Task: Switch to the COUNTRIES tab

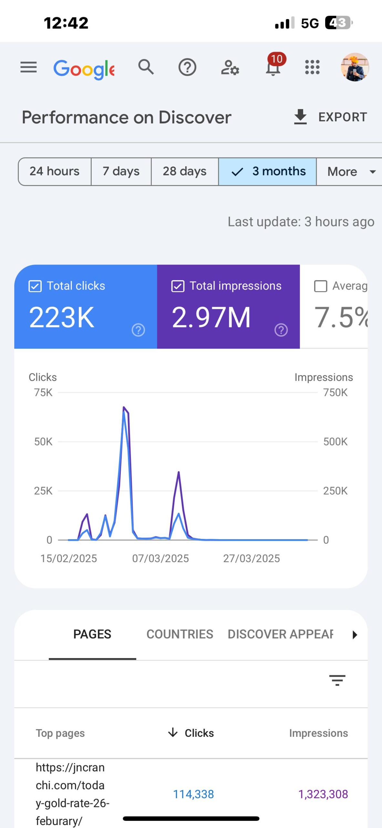Action: tap(180, 634)
